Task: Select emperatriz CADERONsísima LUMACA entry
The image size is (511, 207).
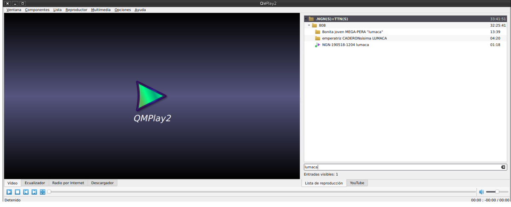Action: pos(405,38)
